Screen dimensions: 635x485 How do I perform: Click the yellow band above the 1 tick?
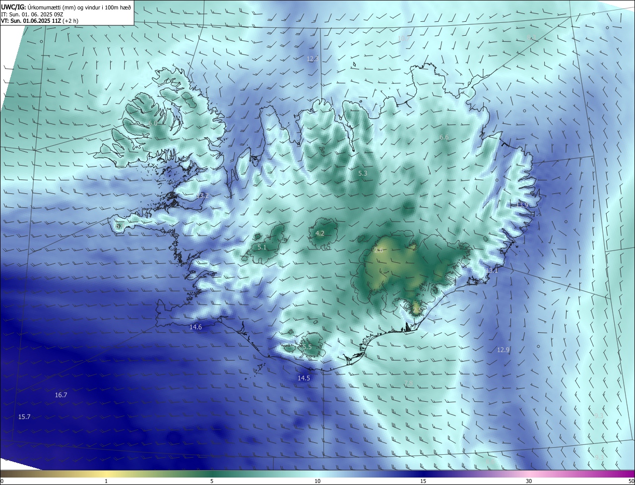click(x=106, y=474)
